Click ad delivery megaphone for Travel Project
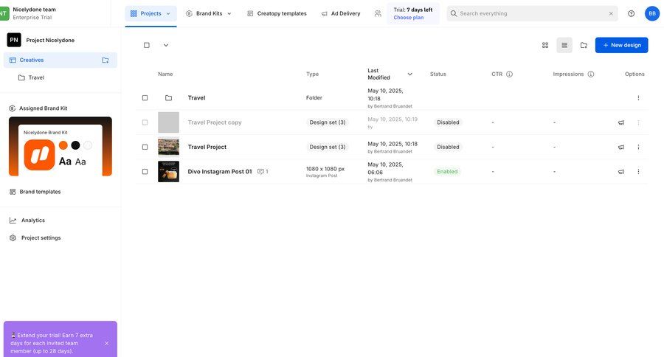The height and width of the screenshot is (357, 664). 620,147
